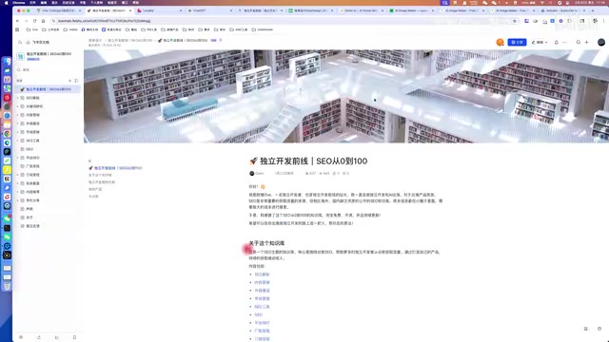Click the comment count icon under the title
609x342 pixels.
(344, 173)
